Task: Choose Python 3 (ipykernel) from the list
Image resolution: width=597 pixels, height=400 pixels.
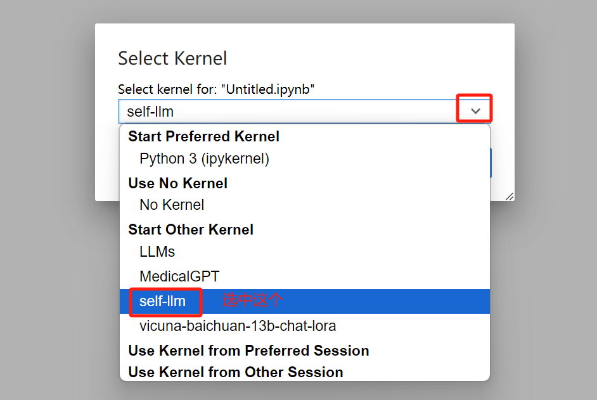Action: [x=204, y=158]
